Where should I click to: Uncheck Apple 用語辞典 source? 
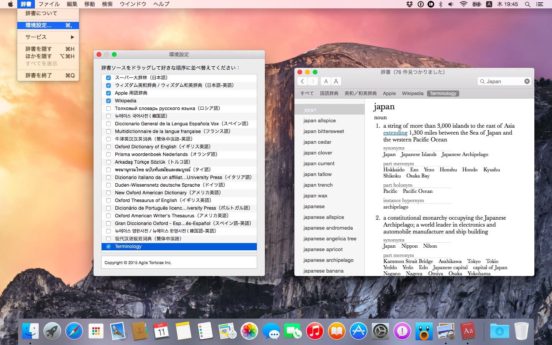pyautogui.click(x=108, y=93)
